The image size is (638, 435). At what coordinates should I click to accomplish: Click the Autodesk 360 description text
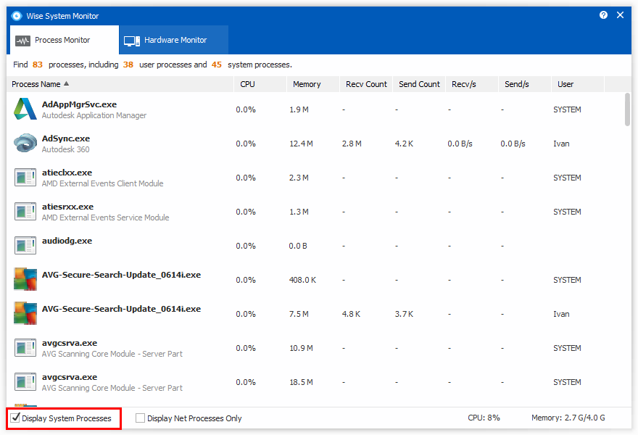[x=65, y=149]
